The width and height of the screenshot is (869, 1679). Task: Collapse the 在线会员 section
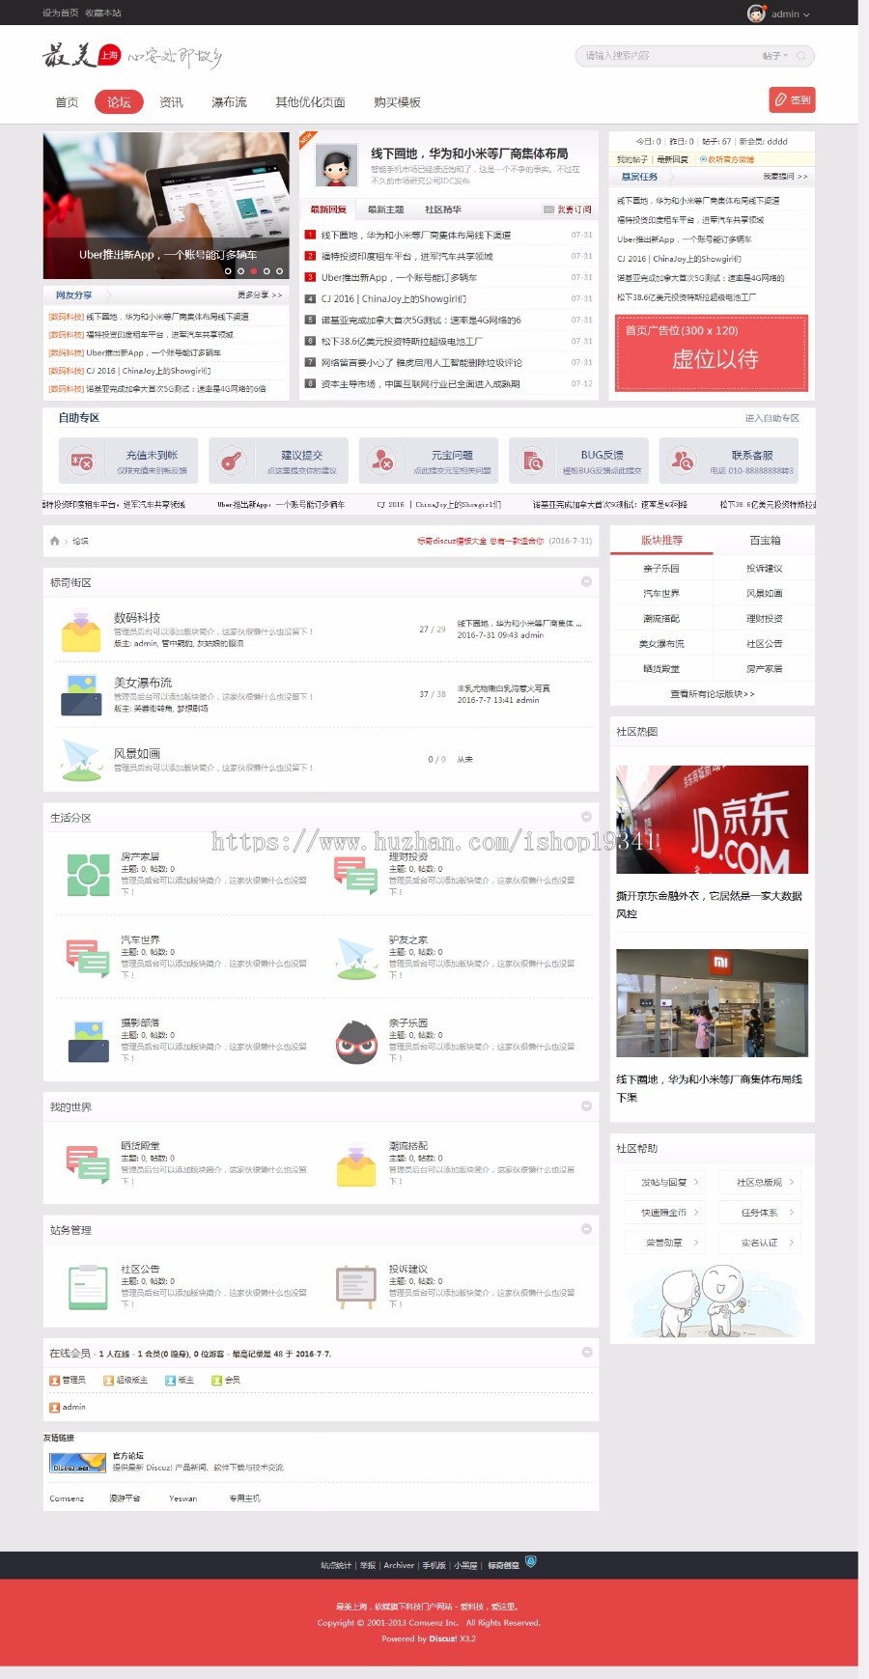[586, 1352]
